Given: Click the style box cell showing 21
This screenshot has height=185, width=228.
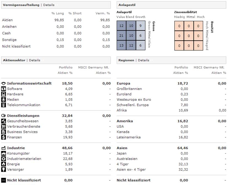Looking at the screenshot, I should click(122, 36).
